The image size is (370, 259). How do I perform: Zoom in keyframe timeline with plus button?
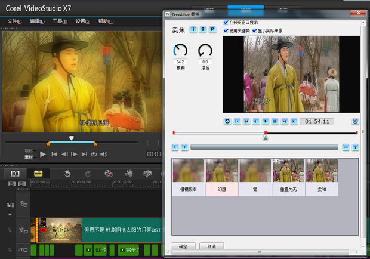pos(355,147)
